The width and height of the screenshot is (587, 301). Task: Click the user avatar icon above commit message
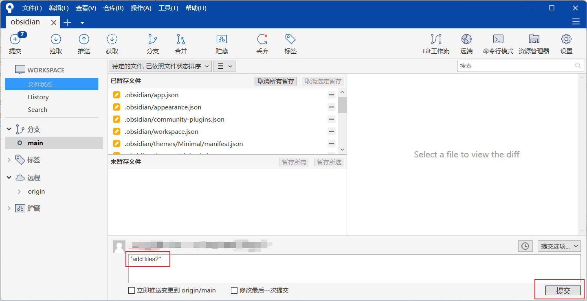tap(119, 246)
